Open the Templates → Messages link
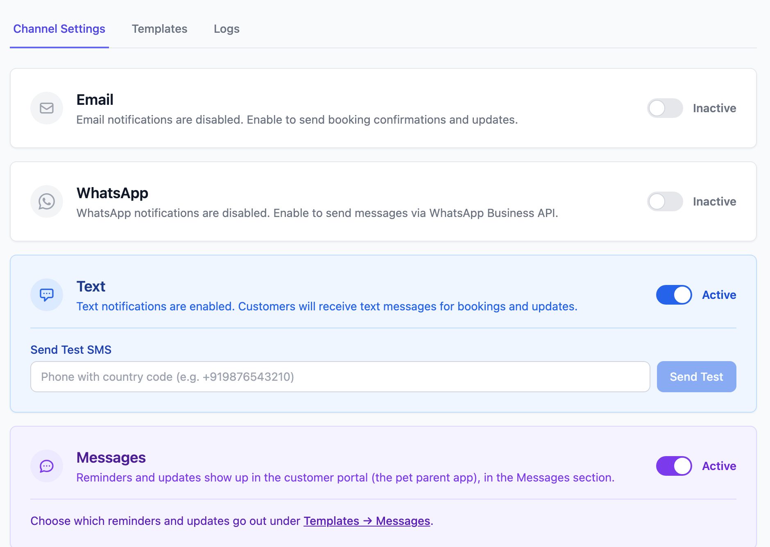 pos(367,521)
